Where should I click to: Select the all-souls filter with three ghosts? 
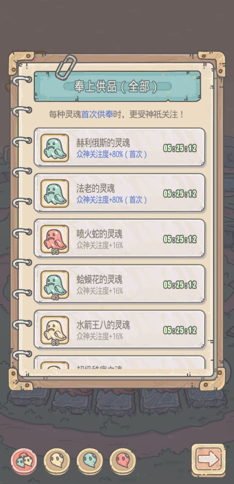(24, 460)
